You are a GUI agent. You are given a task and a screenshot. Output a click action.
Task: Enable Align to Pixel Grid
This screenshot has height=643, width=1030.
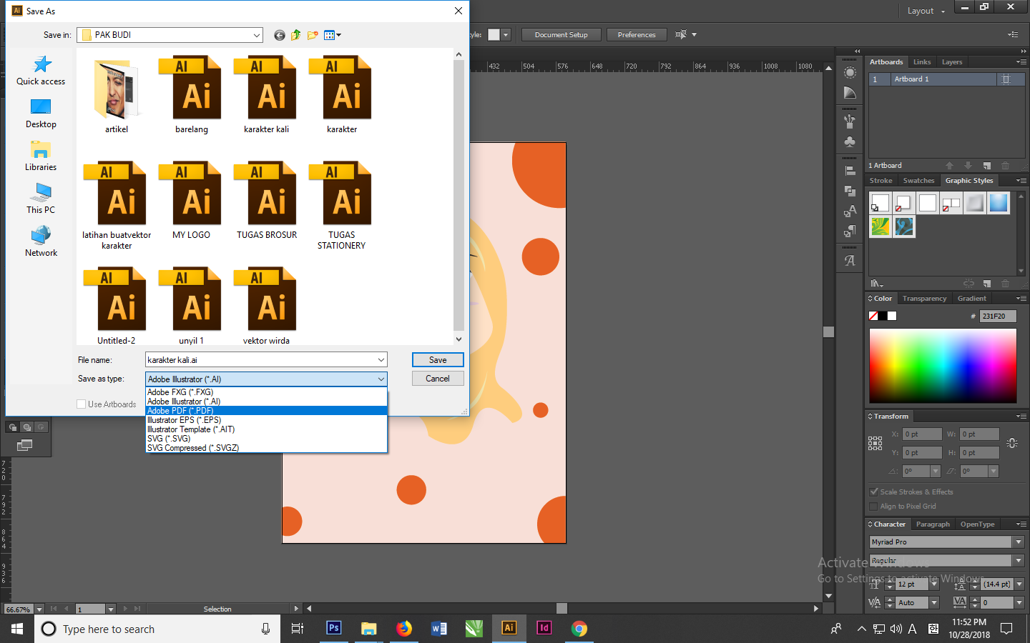pos(873,506)
